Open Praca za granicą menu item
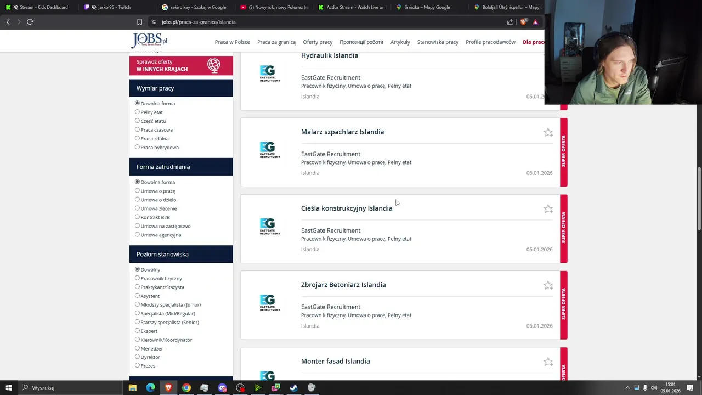702x395 pixels. (276, 42)
